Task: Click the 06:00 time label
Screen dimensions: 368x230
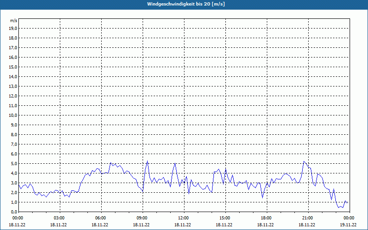Action: coord(101,218)
